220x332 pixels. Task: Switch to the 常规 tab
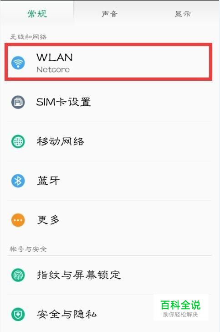(x=37, y=14)
